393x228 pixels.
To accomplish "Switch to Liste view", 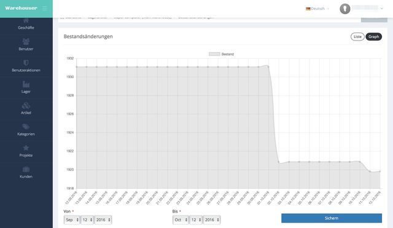I will point(357,37).
